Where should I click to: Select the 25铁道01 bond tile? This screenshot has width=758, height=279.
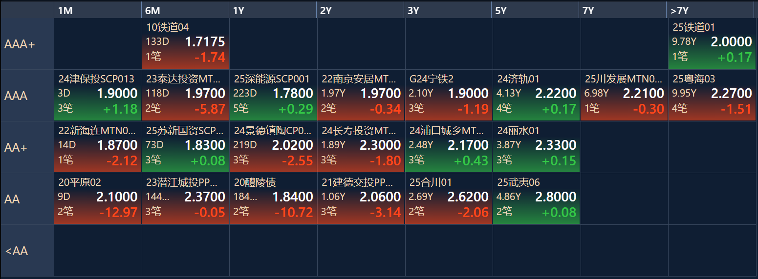coord(712,44)
